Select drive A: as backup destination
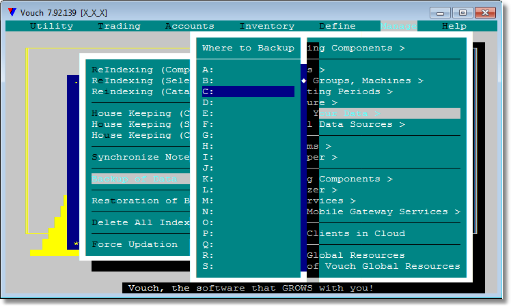The image size is (511, 307). [248, 70]
